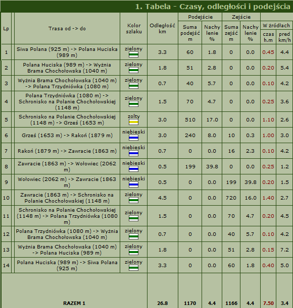Click the 'Odległość km' column header
The height and width of the screenshot is (308, 293).
[163, 29]
